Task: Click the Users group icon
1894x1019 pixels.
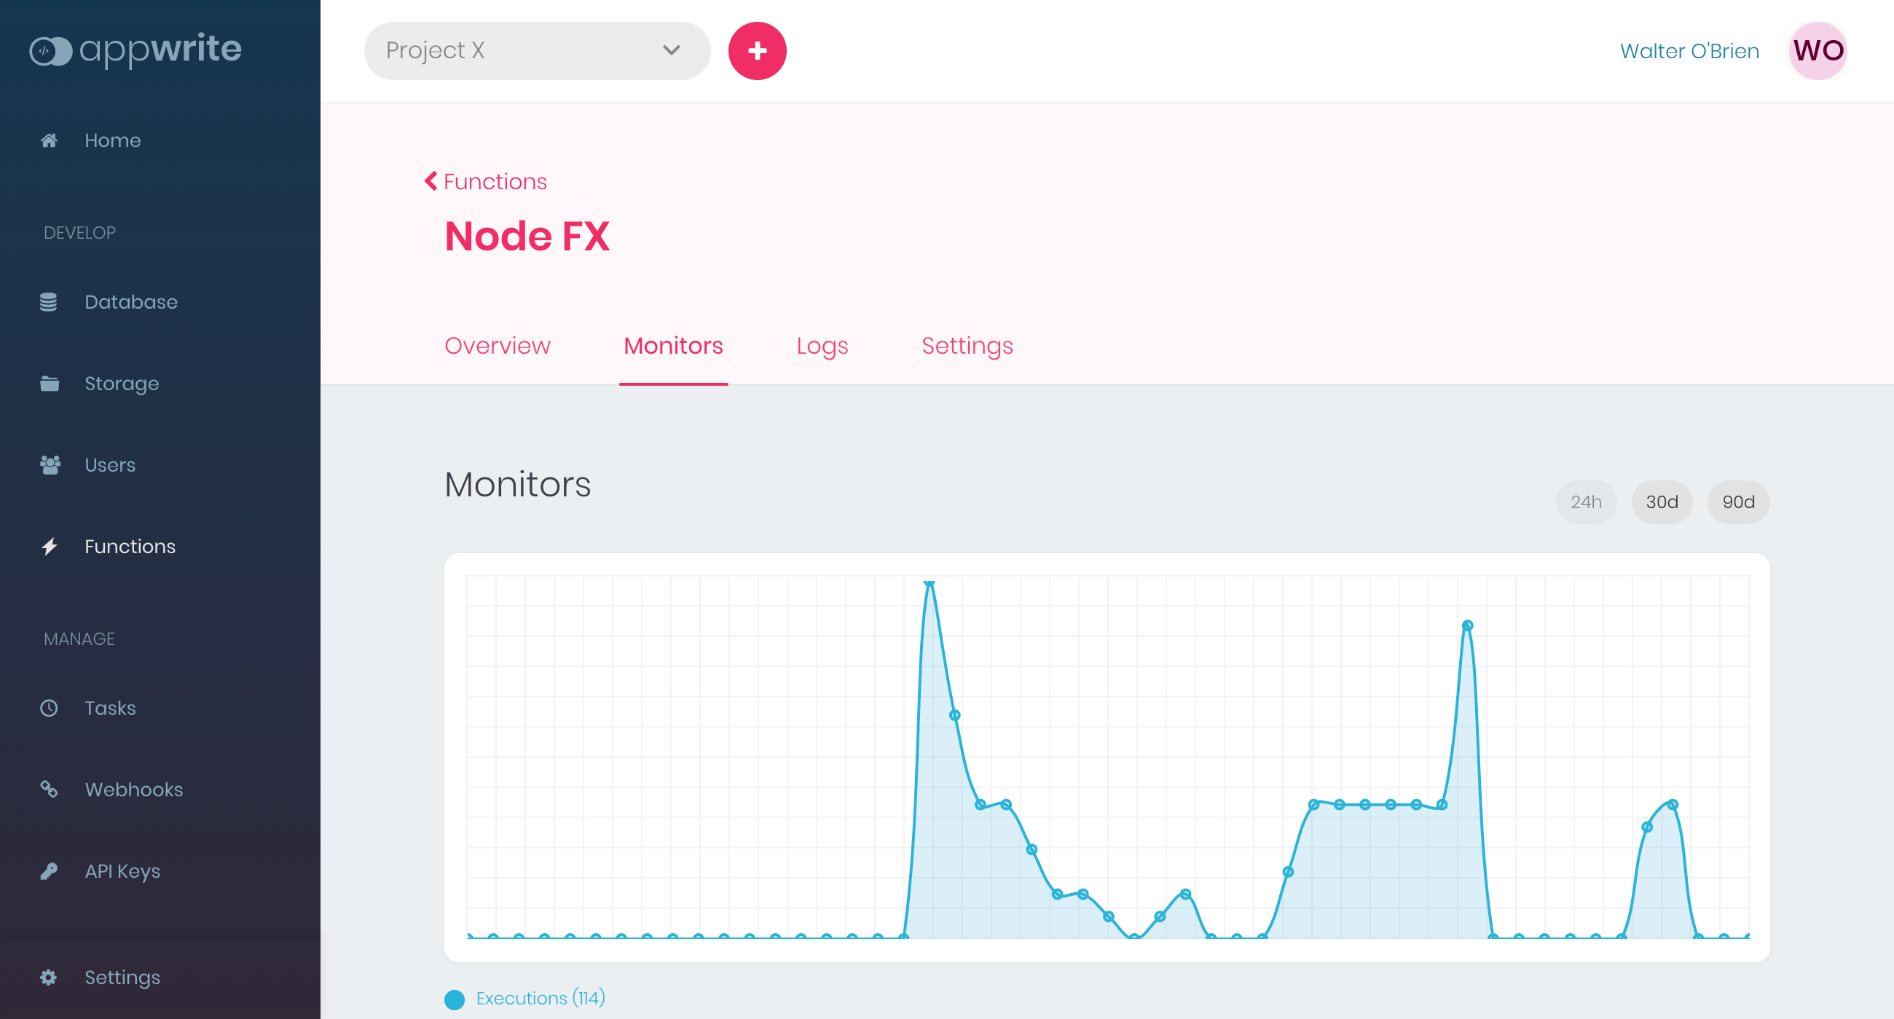Action: (50, 465)
